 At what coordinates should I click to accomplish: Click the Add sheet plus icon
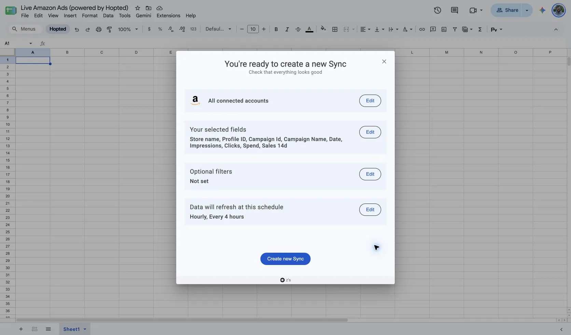[x=21, y=329]
